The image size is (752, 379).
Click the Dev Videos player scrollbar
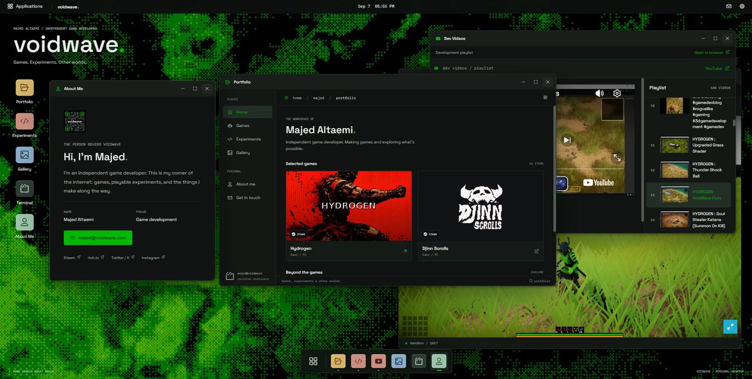[x=642, y=149]
